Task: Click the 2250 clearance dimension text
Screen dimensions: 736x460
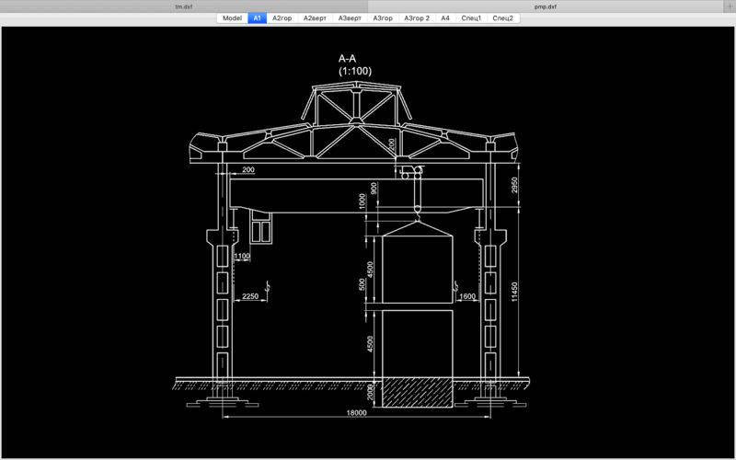Action: [249, 296]
